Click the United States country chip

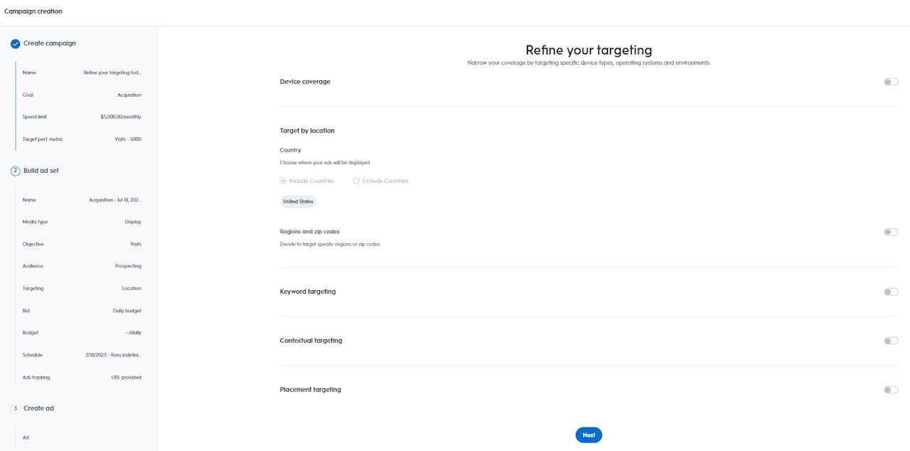coord(298,201)
